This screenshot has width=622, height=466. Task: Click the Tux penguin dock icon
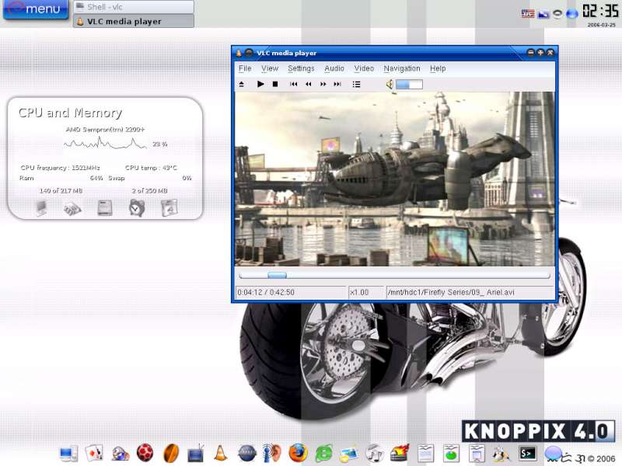tap(501, 454)
